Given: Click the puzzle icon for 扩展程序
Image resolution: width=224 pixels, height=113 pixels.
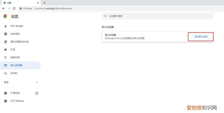Looking at the screenshot, I should 6,93.
